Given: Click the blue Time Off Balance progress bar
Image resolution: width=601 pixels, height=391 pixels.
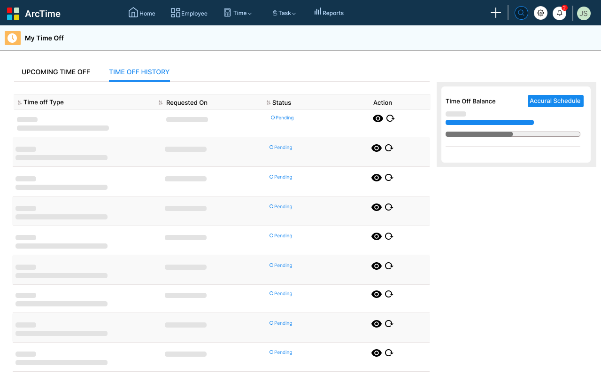Looking at the screenshot, I should click(x=490, y=122).
